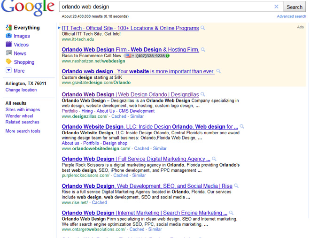
Task: Show Related searches
Action: click(x=23, y=122)
